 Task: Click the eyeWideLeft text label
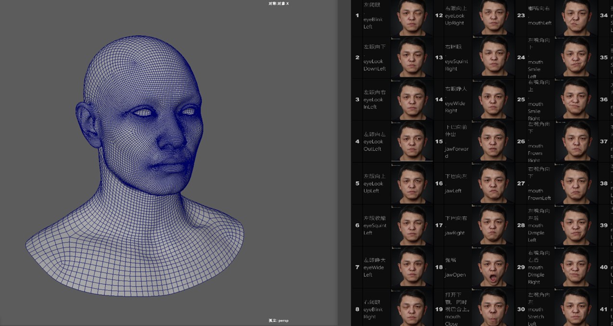click(374, 267)
